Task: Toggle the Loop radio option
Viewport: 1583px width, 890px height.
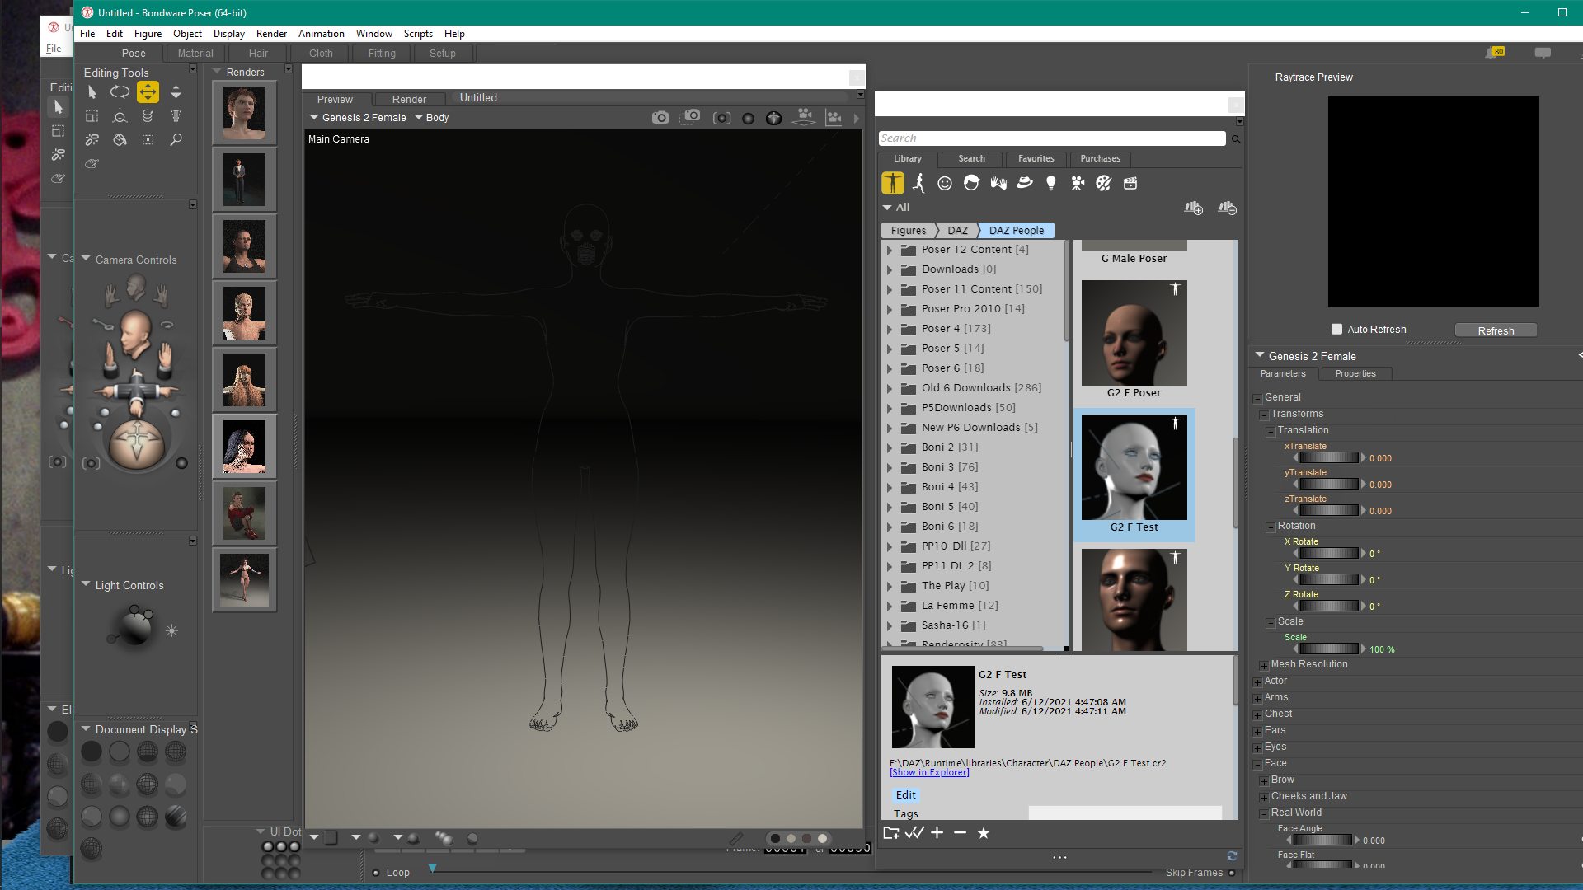Action: (376, 873)
